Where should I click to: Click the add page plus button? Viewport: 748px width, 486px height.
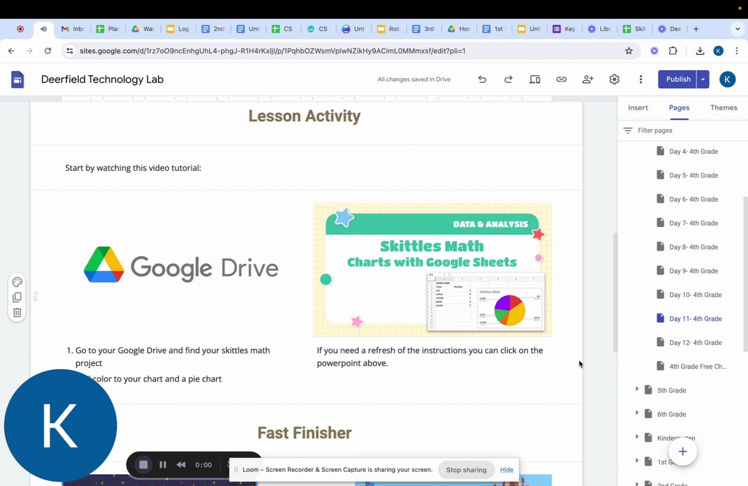click(683, 452)
